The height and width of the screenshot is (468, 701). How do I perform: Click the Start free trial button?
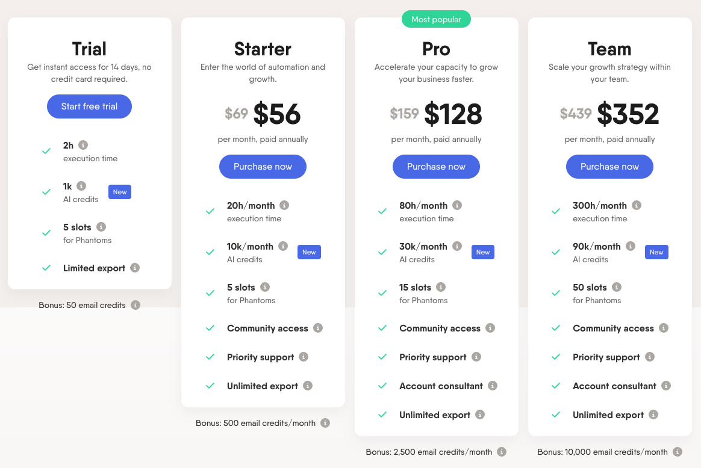tap(89, 106)
